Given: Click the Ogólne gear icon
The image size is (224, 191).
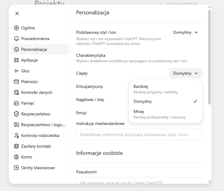Looking at the screenshot, I should pos(16,28).
